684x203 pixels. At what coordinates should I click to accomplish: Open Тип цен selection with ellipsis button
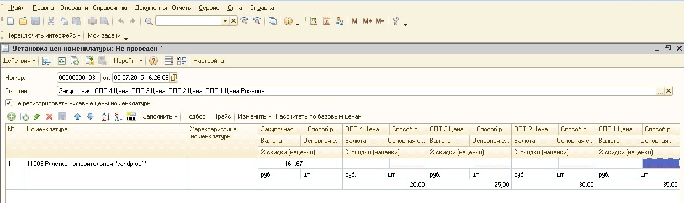point(660,91)
